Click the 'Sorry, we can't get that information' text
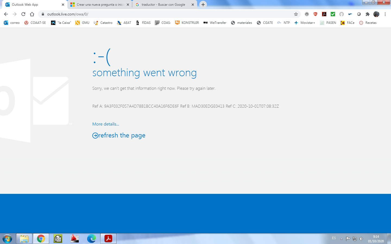The width and height of the screenshot is (391, 244). [x=154, y=88]
